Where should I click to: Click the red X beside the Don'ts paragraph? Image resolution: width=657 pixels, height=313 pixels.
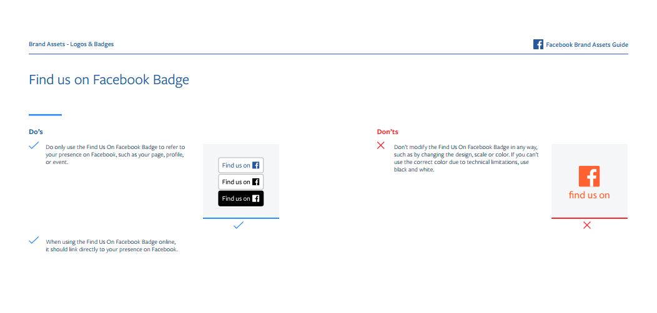pyautogui.click(x=381, y=145)
